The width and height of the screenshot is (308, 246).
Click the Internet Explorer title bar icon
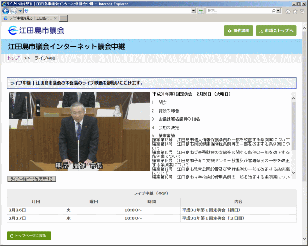coord(4,4)
